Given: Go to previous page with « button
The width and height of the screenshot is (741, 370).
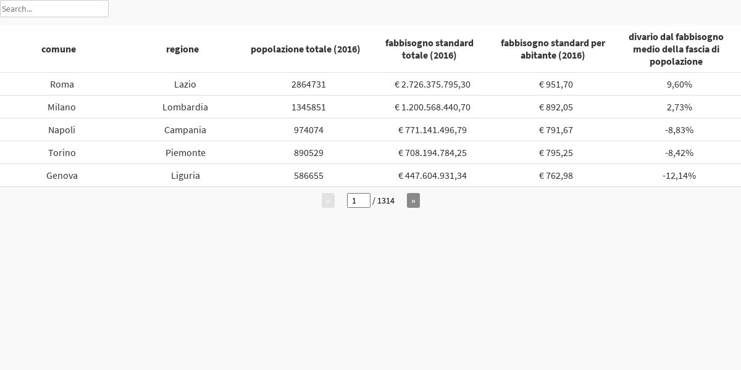Looking at the screenshot, I should coord(328,200).
